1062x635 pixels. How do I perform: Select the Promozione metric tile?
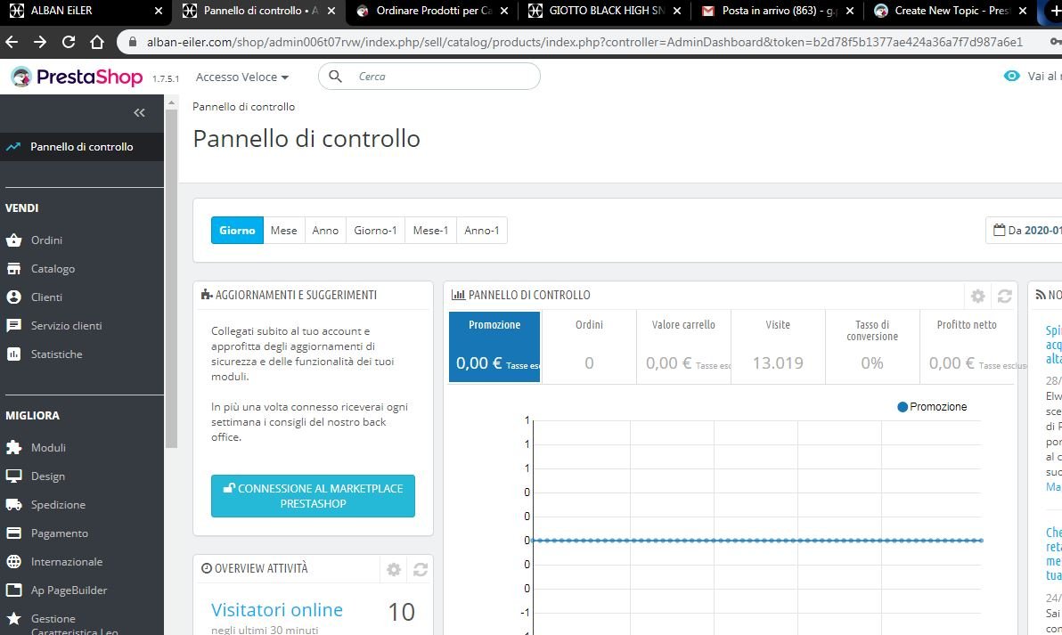(x=494, y=346)
